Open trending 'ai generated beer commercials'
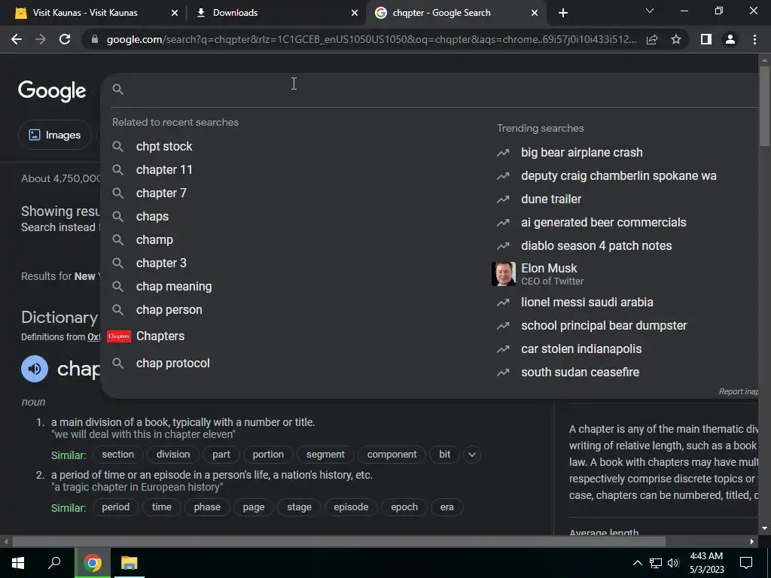The width and height of the screenshot is (771, 578). point(604,223)
